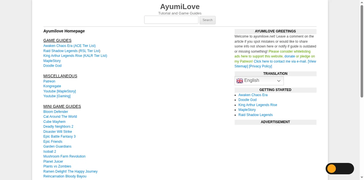Click the page vertical scrollbar

[362, 51]
